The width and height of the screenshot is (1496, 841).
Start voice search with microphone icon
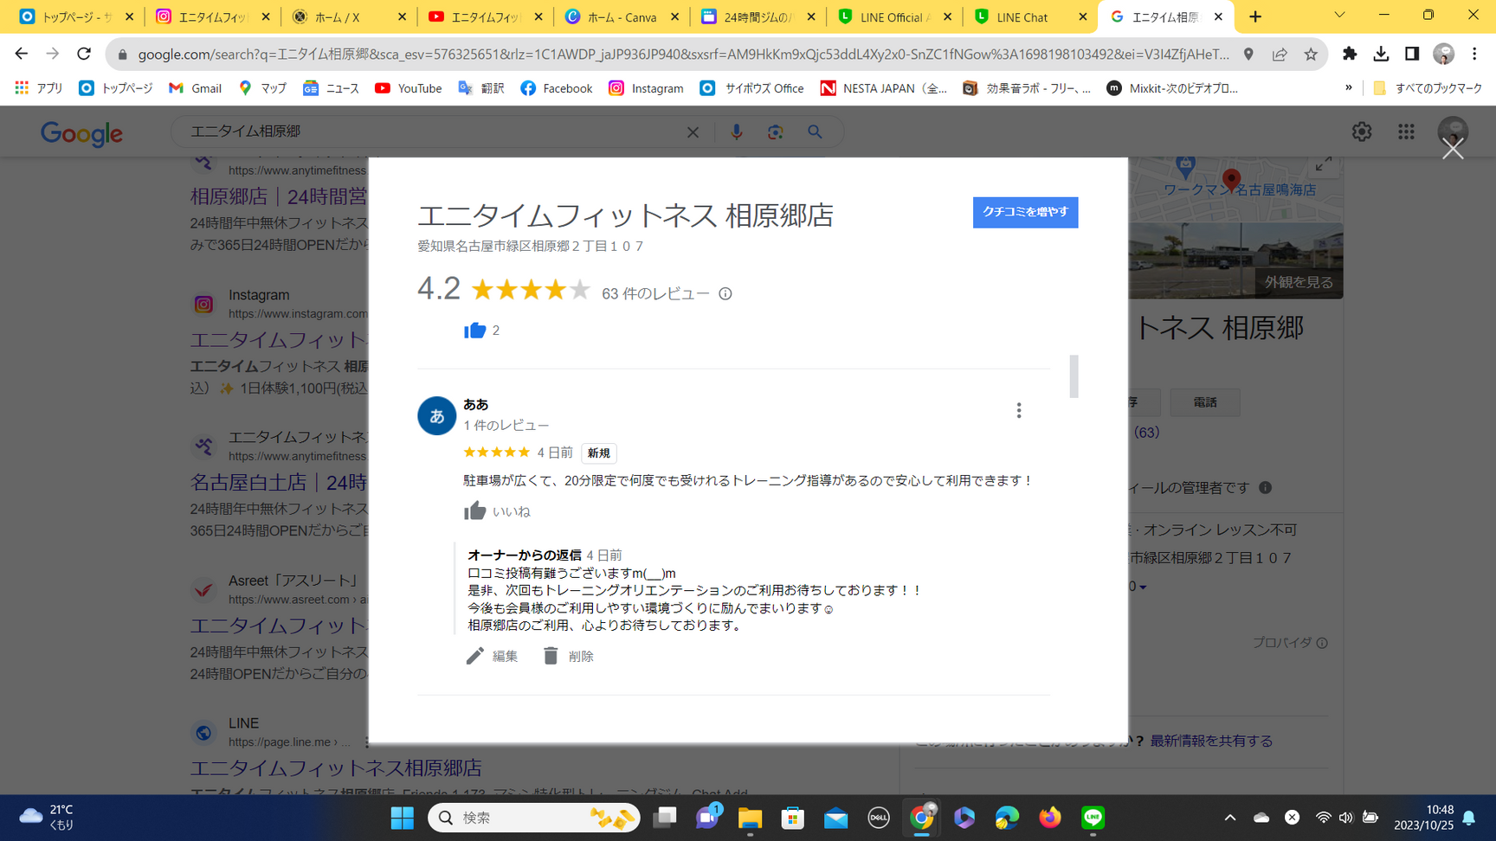(736, 132)
